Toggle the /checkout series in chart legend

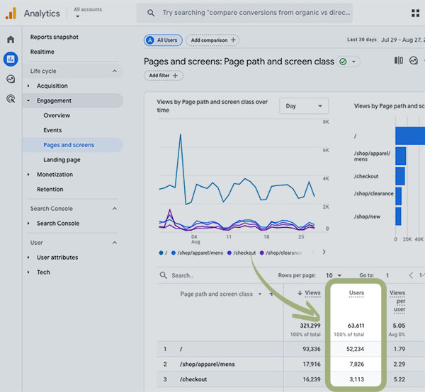pos(241,253)
